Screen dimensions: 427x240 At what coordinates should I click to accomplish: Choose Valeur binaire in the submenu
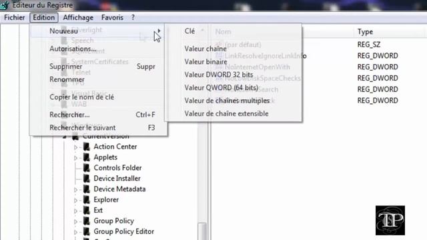click(x=205, y=62)
